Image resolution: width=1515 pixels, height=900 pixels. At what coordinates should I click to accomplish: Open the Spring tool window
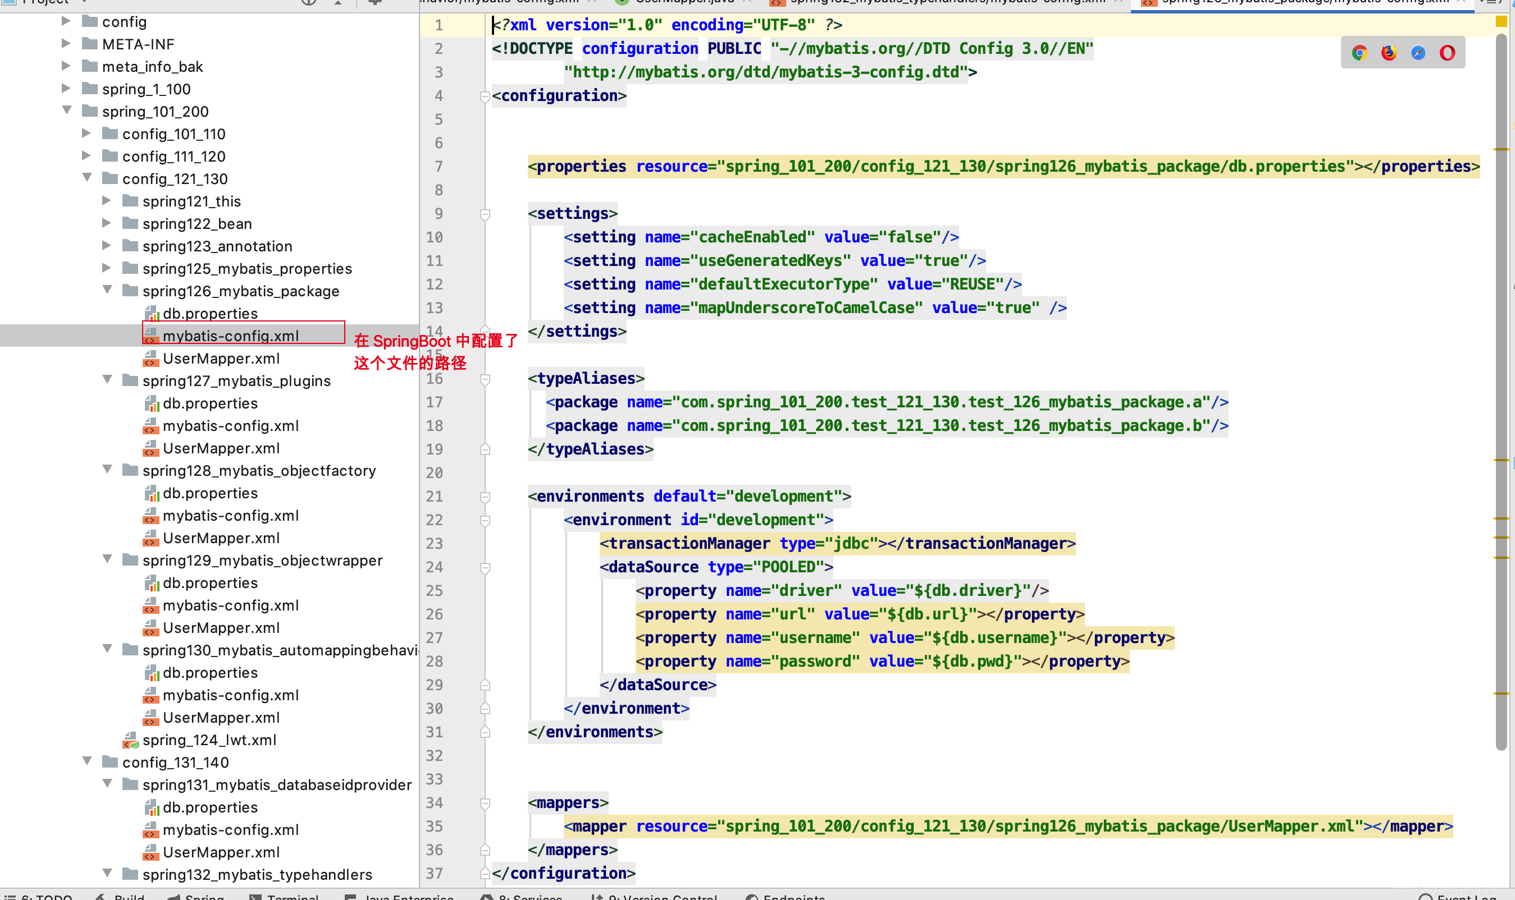(196, 897)
